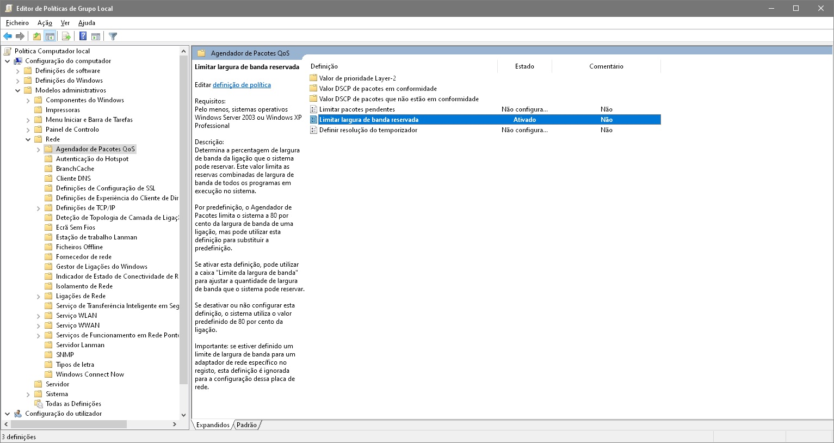Image resolution: width=834 pixels, height=443 pixels.
Task: Click the export list toolbar icon
Action: (66, 36)
